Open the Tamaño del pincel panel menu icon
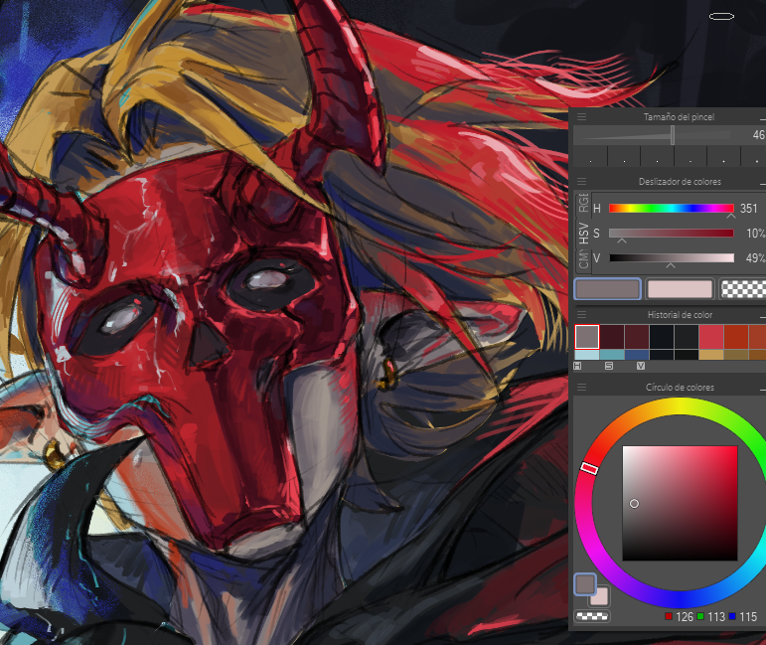Screen dimensions: 766x645 click(x=581, y=117)
